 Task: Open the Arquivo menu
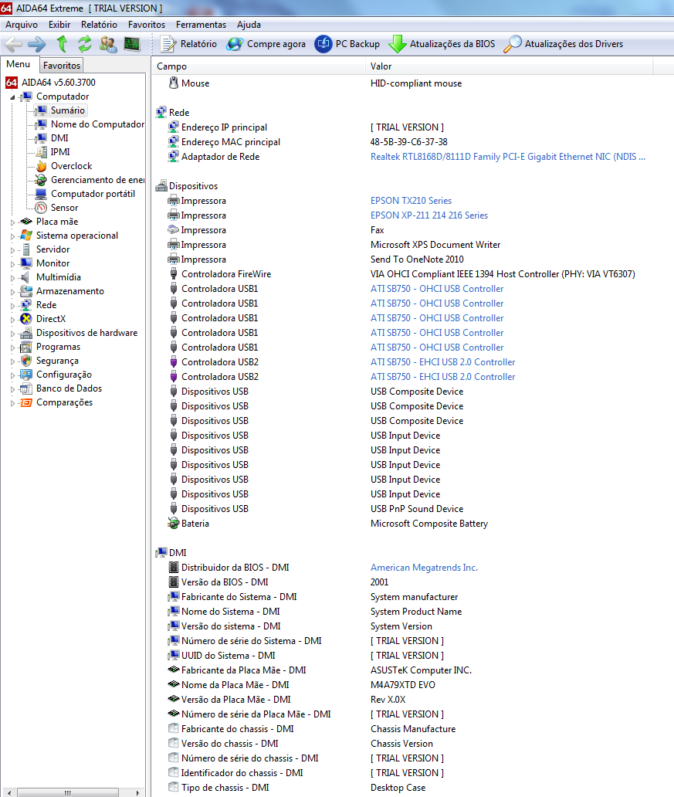(x=22, y=25)
